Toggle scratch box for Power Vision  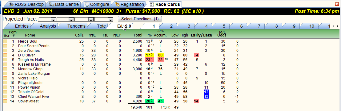(x=5, y=87)
